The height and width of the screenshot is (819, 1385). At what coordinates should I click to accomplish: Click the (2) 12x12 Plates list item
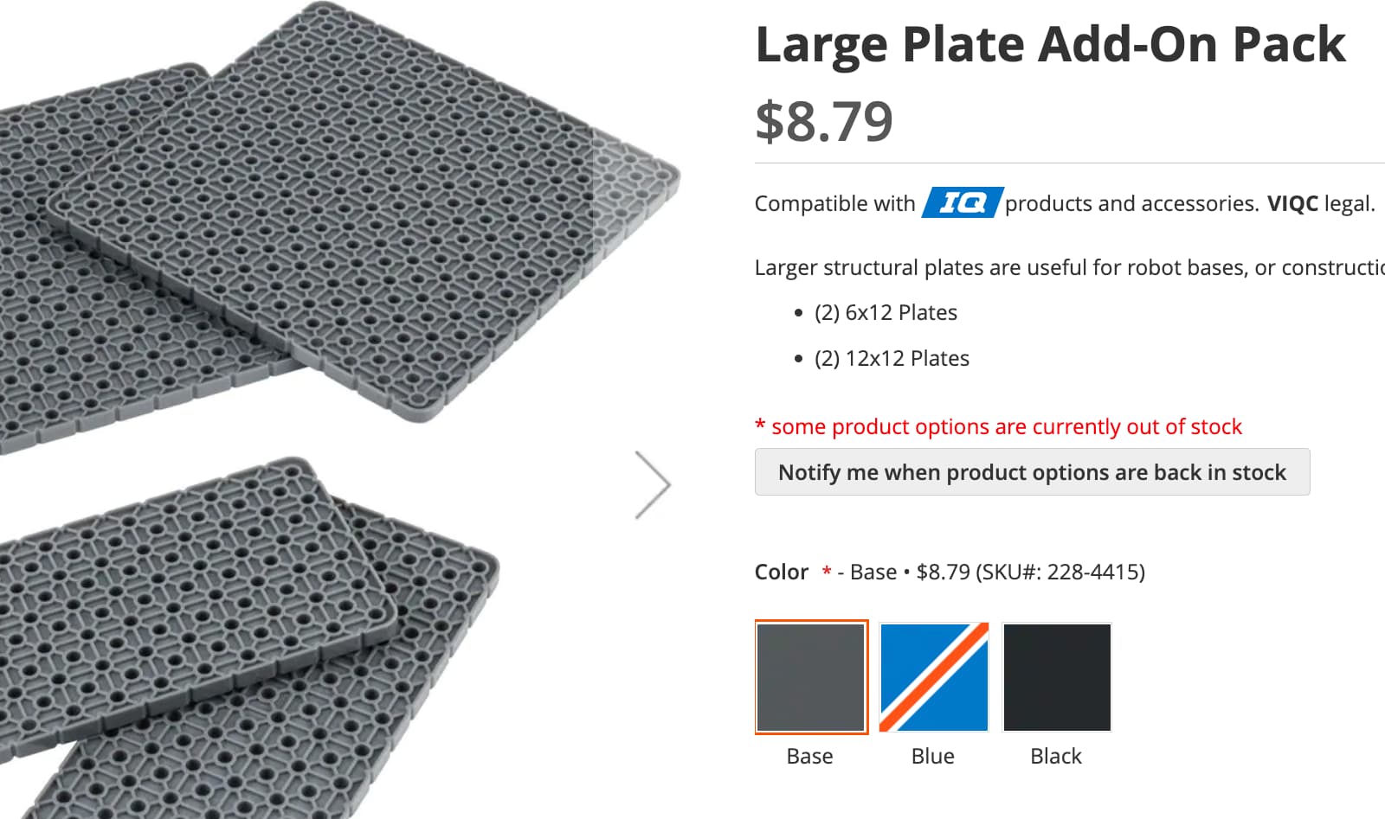[x=892, y=358]
